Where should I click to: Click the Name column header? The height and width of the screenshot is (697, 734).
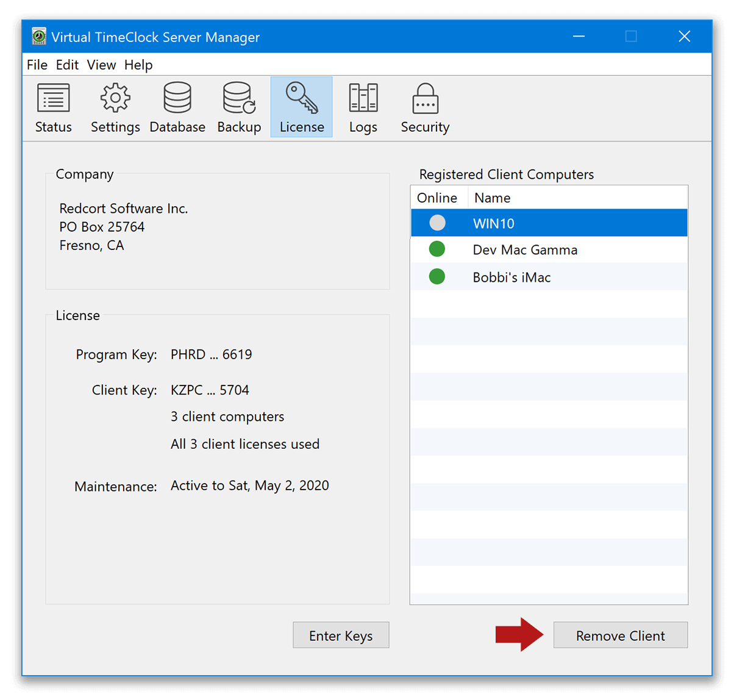pyautogui.click(x=492, y=198)
